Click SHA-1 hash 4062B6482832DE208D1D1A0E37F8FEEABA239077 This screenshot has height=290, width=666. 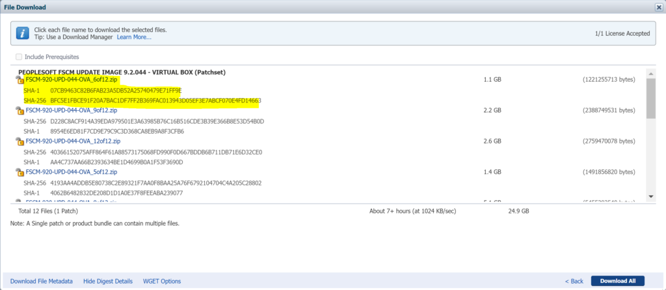click(117, 193)
